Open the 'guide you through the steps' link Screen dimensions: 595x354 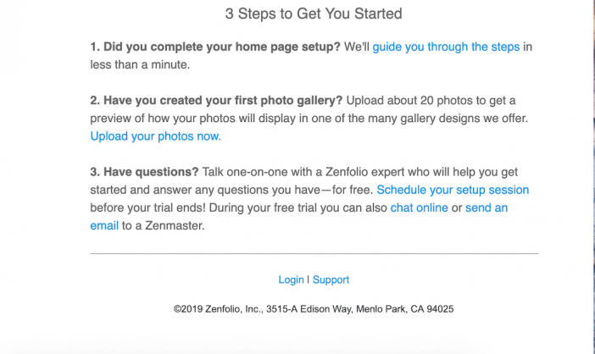(x=446, y=47)
